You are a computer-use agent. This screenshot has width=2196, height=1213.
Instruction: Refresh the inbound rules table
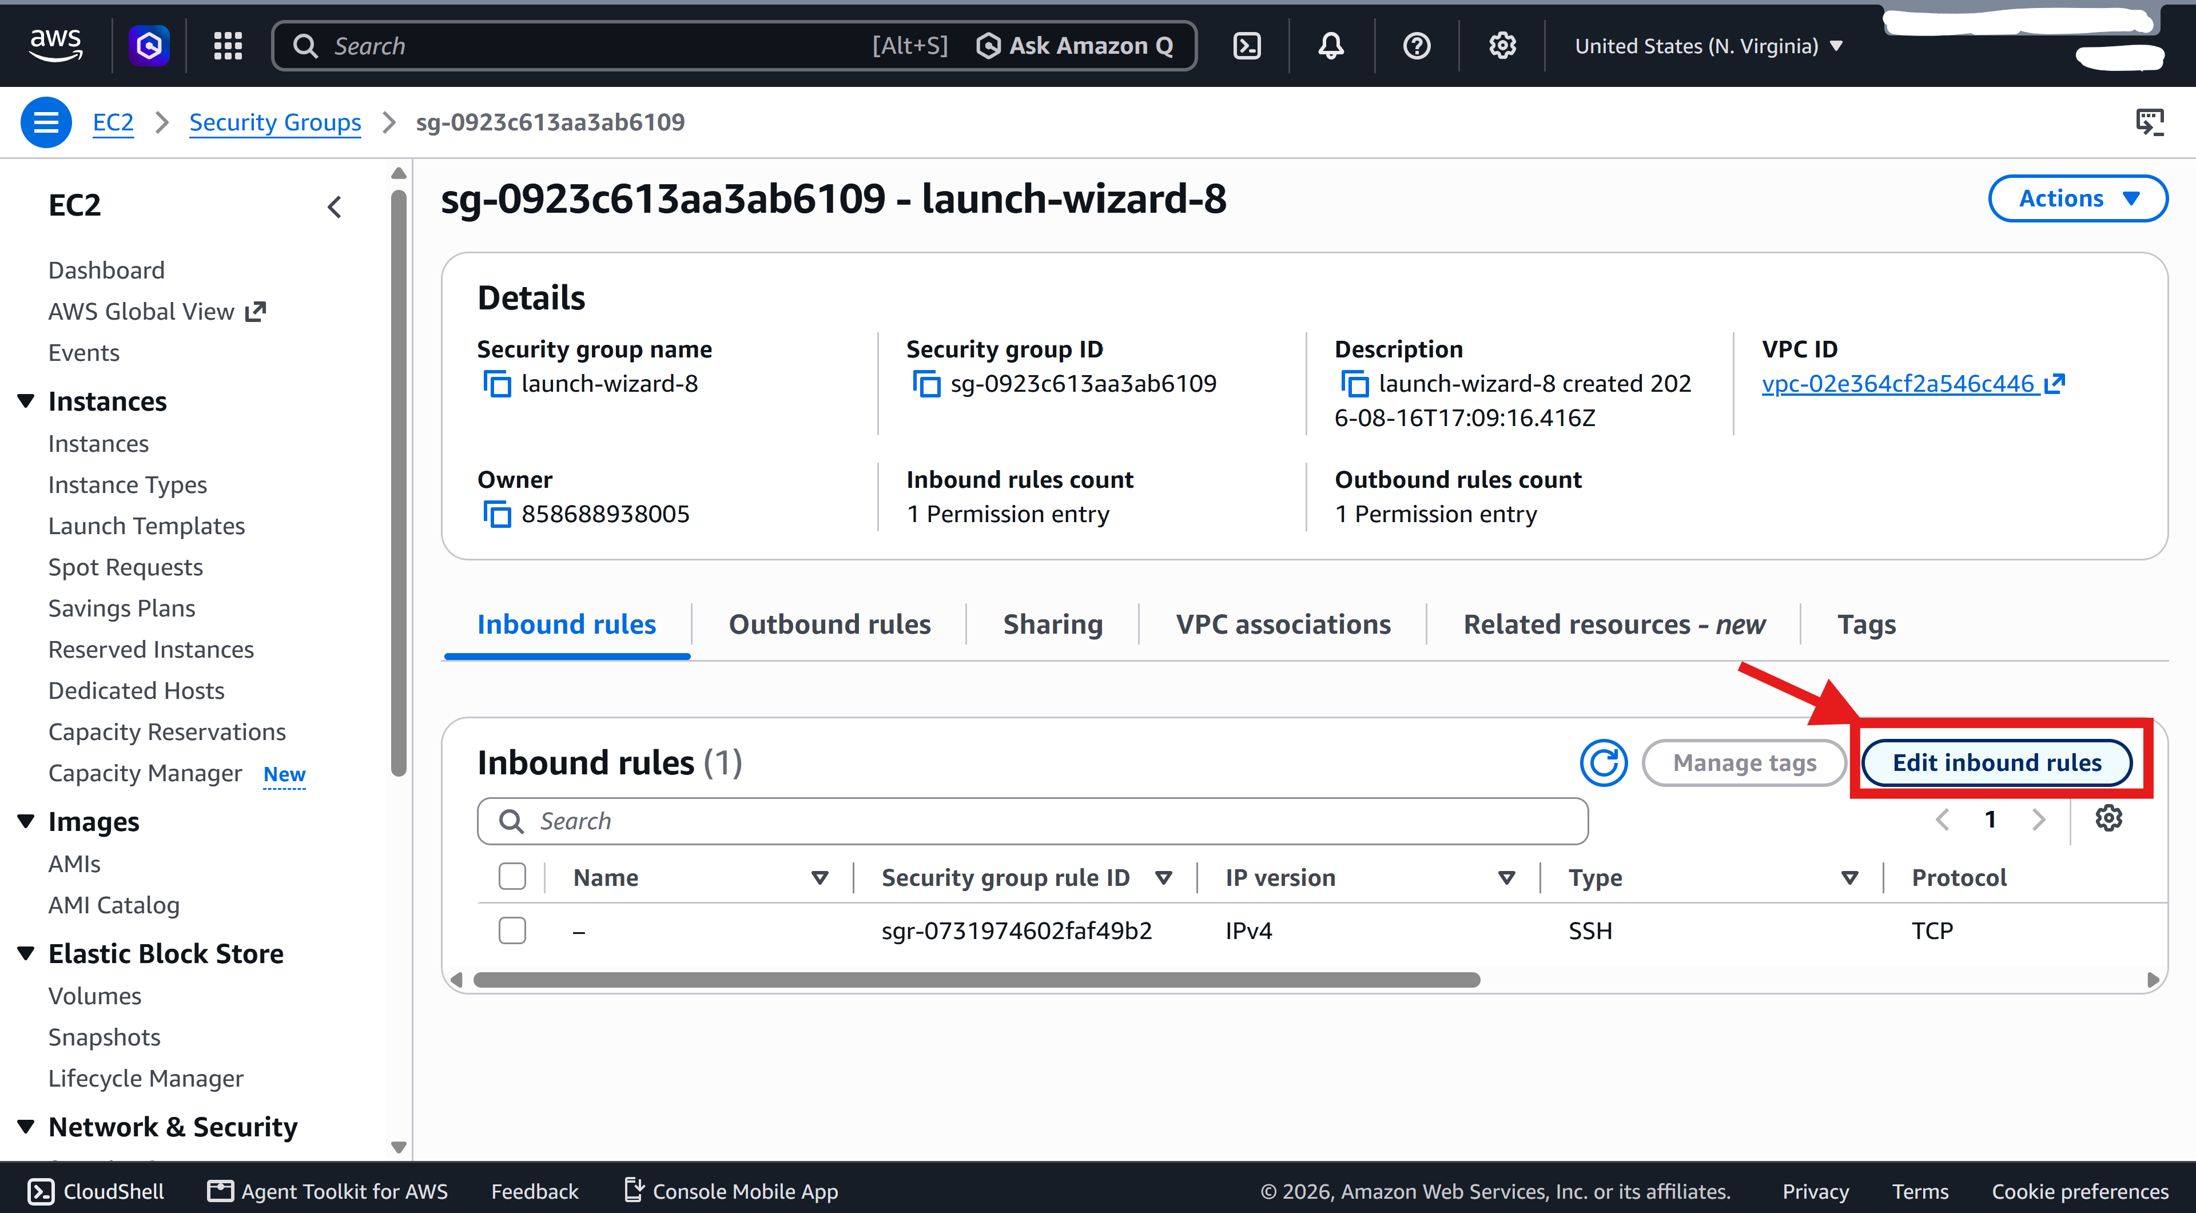pyautogui.click(x=1604, y=763)
